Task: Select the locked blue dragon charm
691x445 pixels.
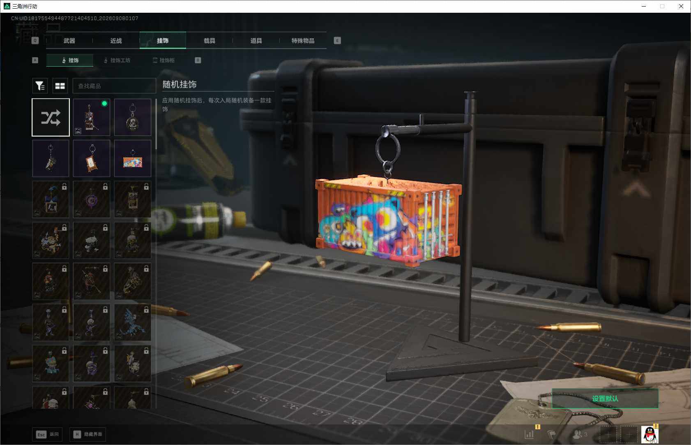Action: pos(133,322)
